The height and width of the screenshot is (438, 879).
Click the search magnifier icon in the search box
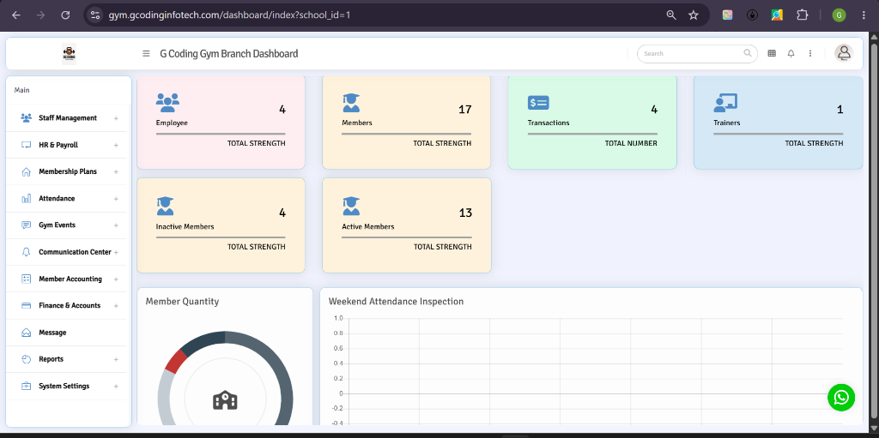pyautogui.click(x=748, y=53)
